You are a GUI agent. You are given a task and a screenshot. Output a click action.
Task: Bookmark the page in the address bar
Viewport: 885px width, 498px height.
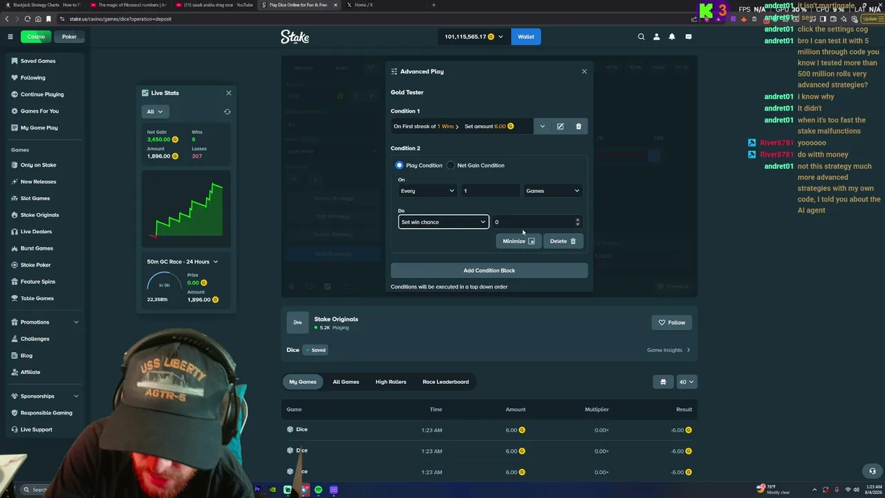click(x=48, y=19)
